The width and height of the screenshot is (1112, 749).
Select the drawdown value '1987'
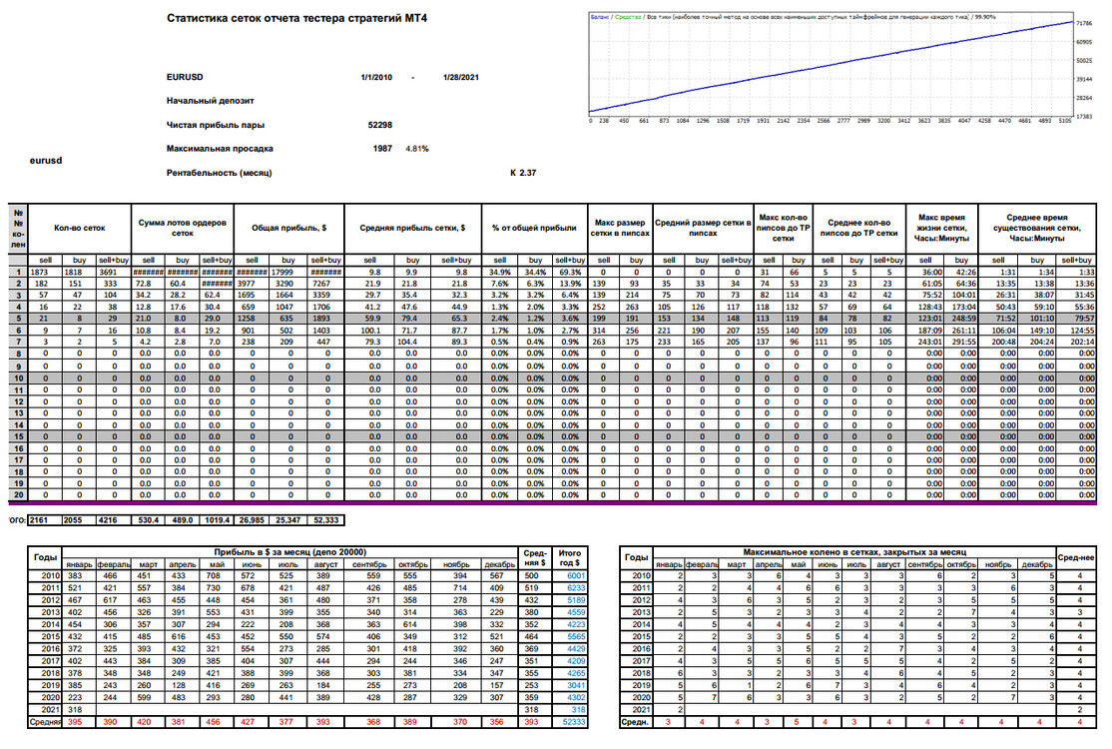(382, 149)
